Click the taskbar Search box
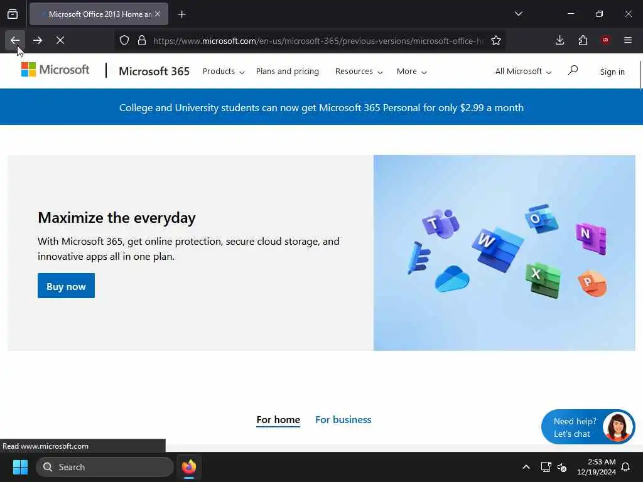This screenshot has width=643, height=482. pos(105,467)
